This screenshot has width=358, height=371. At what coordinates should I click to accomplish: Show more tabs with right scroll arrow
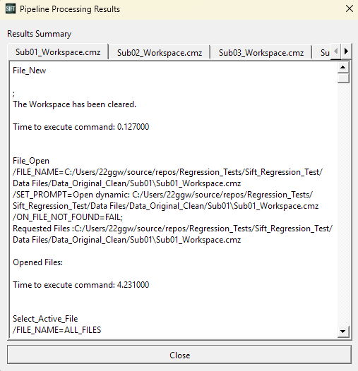(346, 51)
